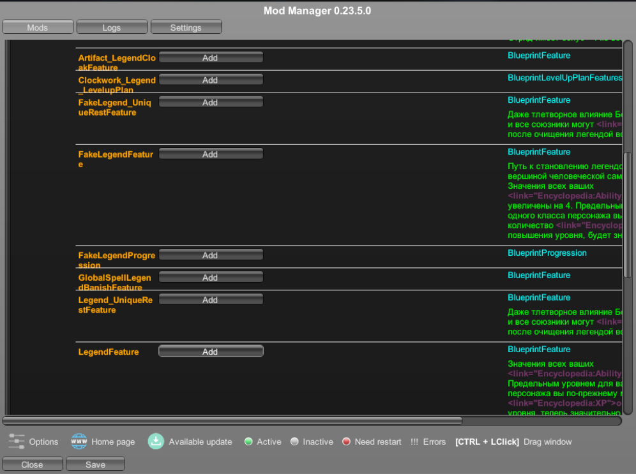
Task: Select the Clockwork_Legend_LevelupPlan name text
Action: (117, 85)
